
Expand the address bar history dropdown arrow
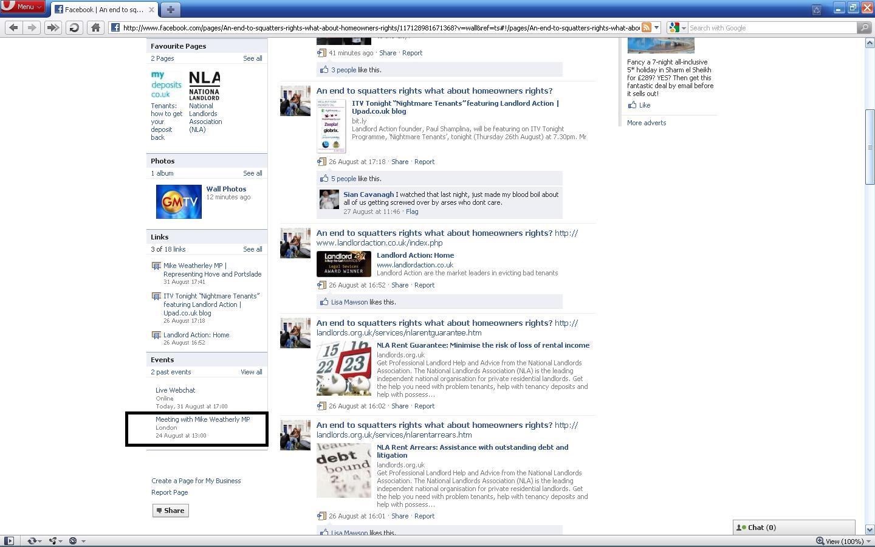tap(657, 27)
